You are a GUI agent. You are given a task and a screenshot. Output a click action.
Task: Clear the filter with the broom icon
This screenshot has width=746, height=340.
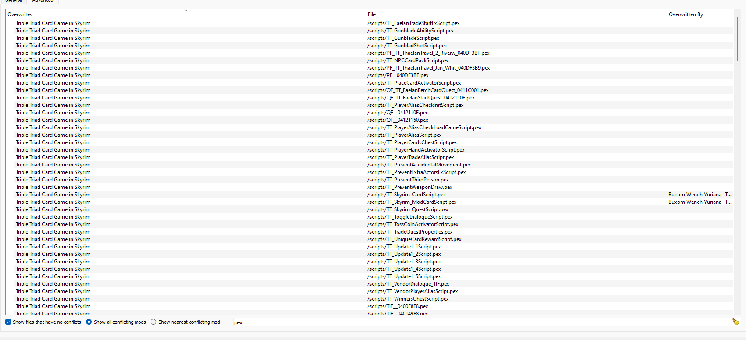pyautogui.click(x=736, y=322)
